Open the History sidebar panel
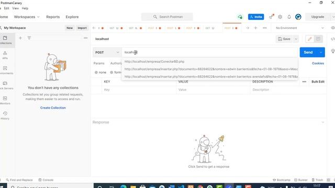Screen dimensions: 335x188 coord(5,115)
